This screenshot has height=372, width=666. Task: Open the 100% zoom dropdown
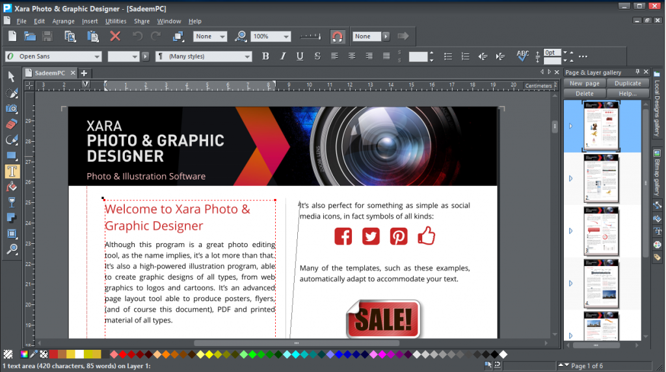point(286,36)
